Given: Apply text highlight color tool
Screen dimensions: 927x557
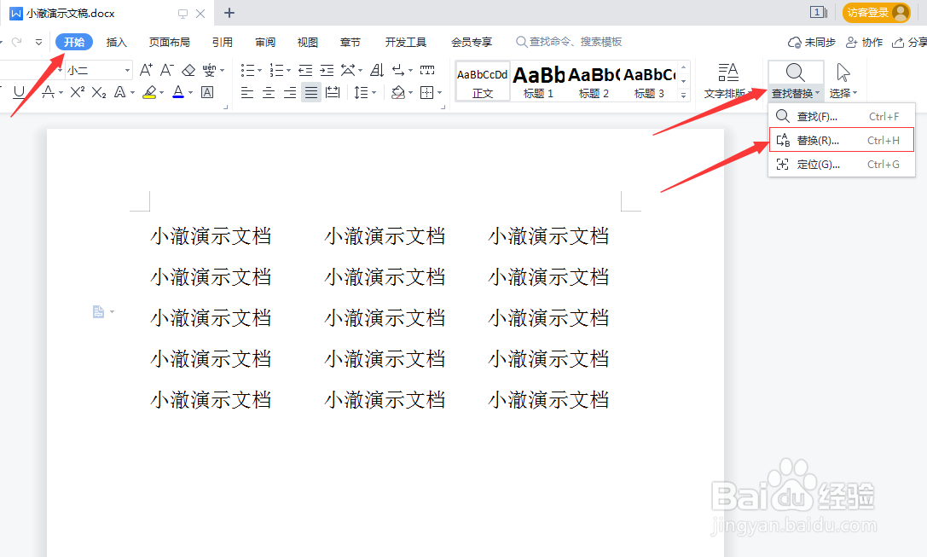Looking at the screenshot, I should pyautogui.click(x=150, y=91).
